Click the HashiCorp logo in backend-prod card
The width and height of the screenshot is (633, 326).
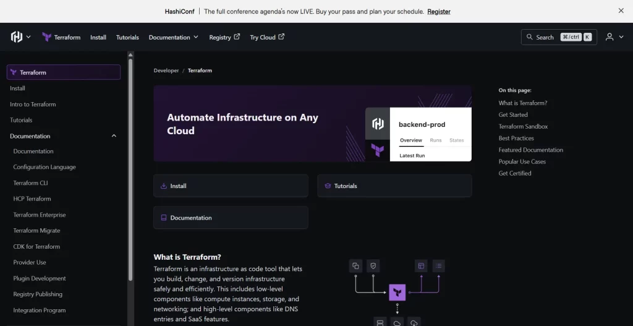coord(378,124)
